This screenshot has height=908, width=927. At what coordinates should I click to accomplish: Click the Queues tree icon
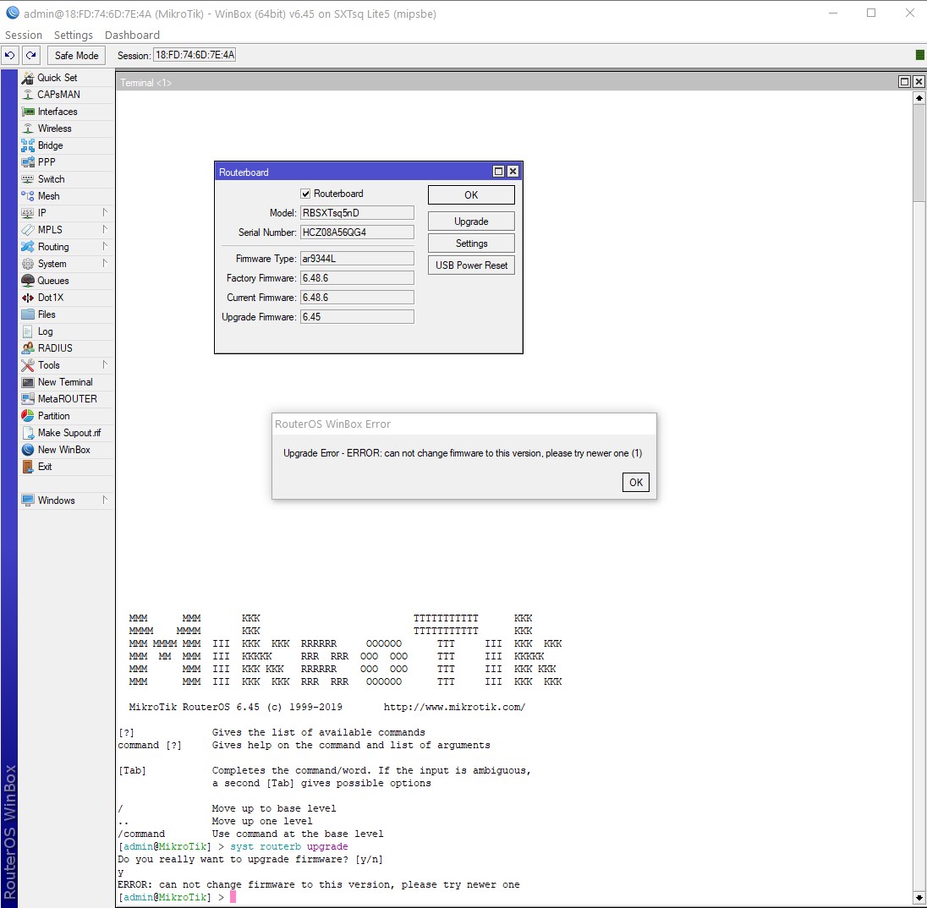[x=28, y=281]
